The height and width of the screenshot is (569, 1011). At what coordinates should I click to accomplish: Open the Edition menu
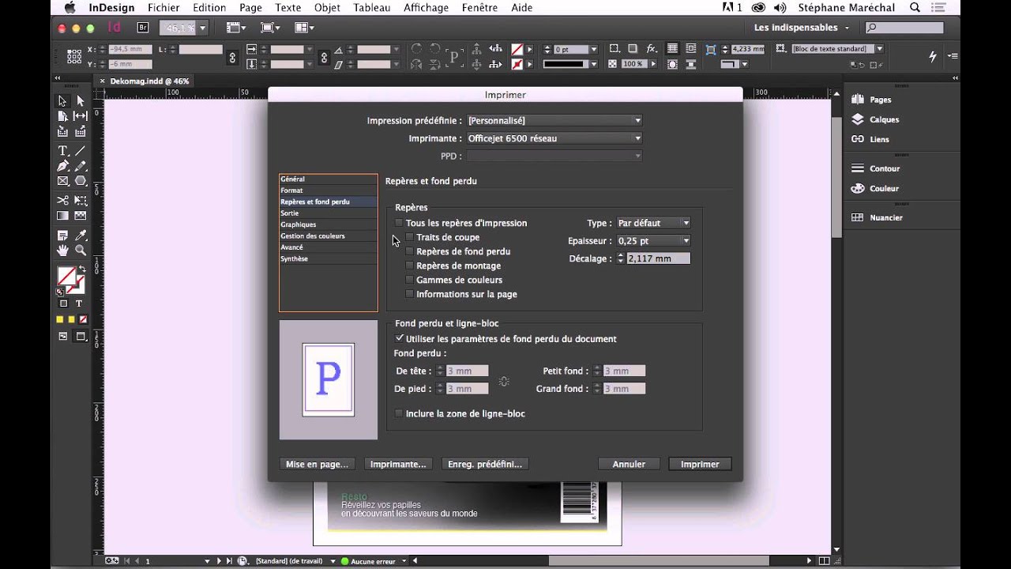point(209,7)
